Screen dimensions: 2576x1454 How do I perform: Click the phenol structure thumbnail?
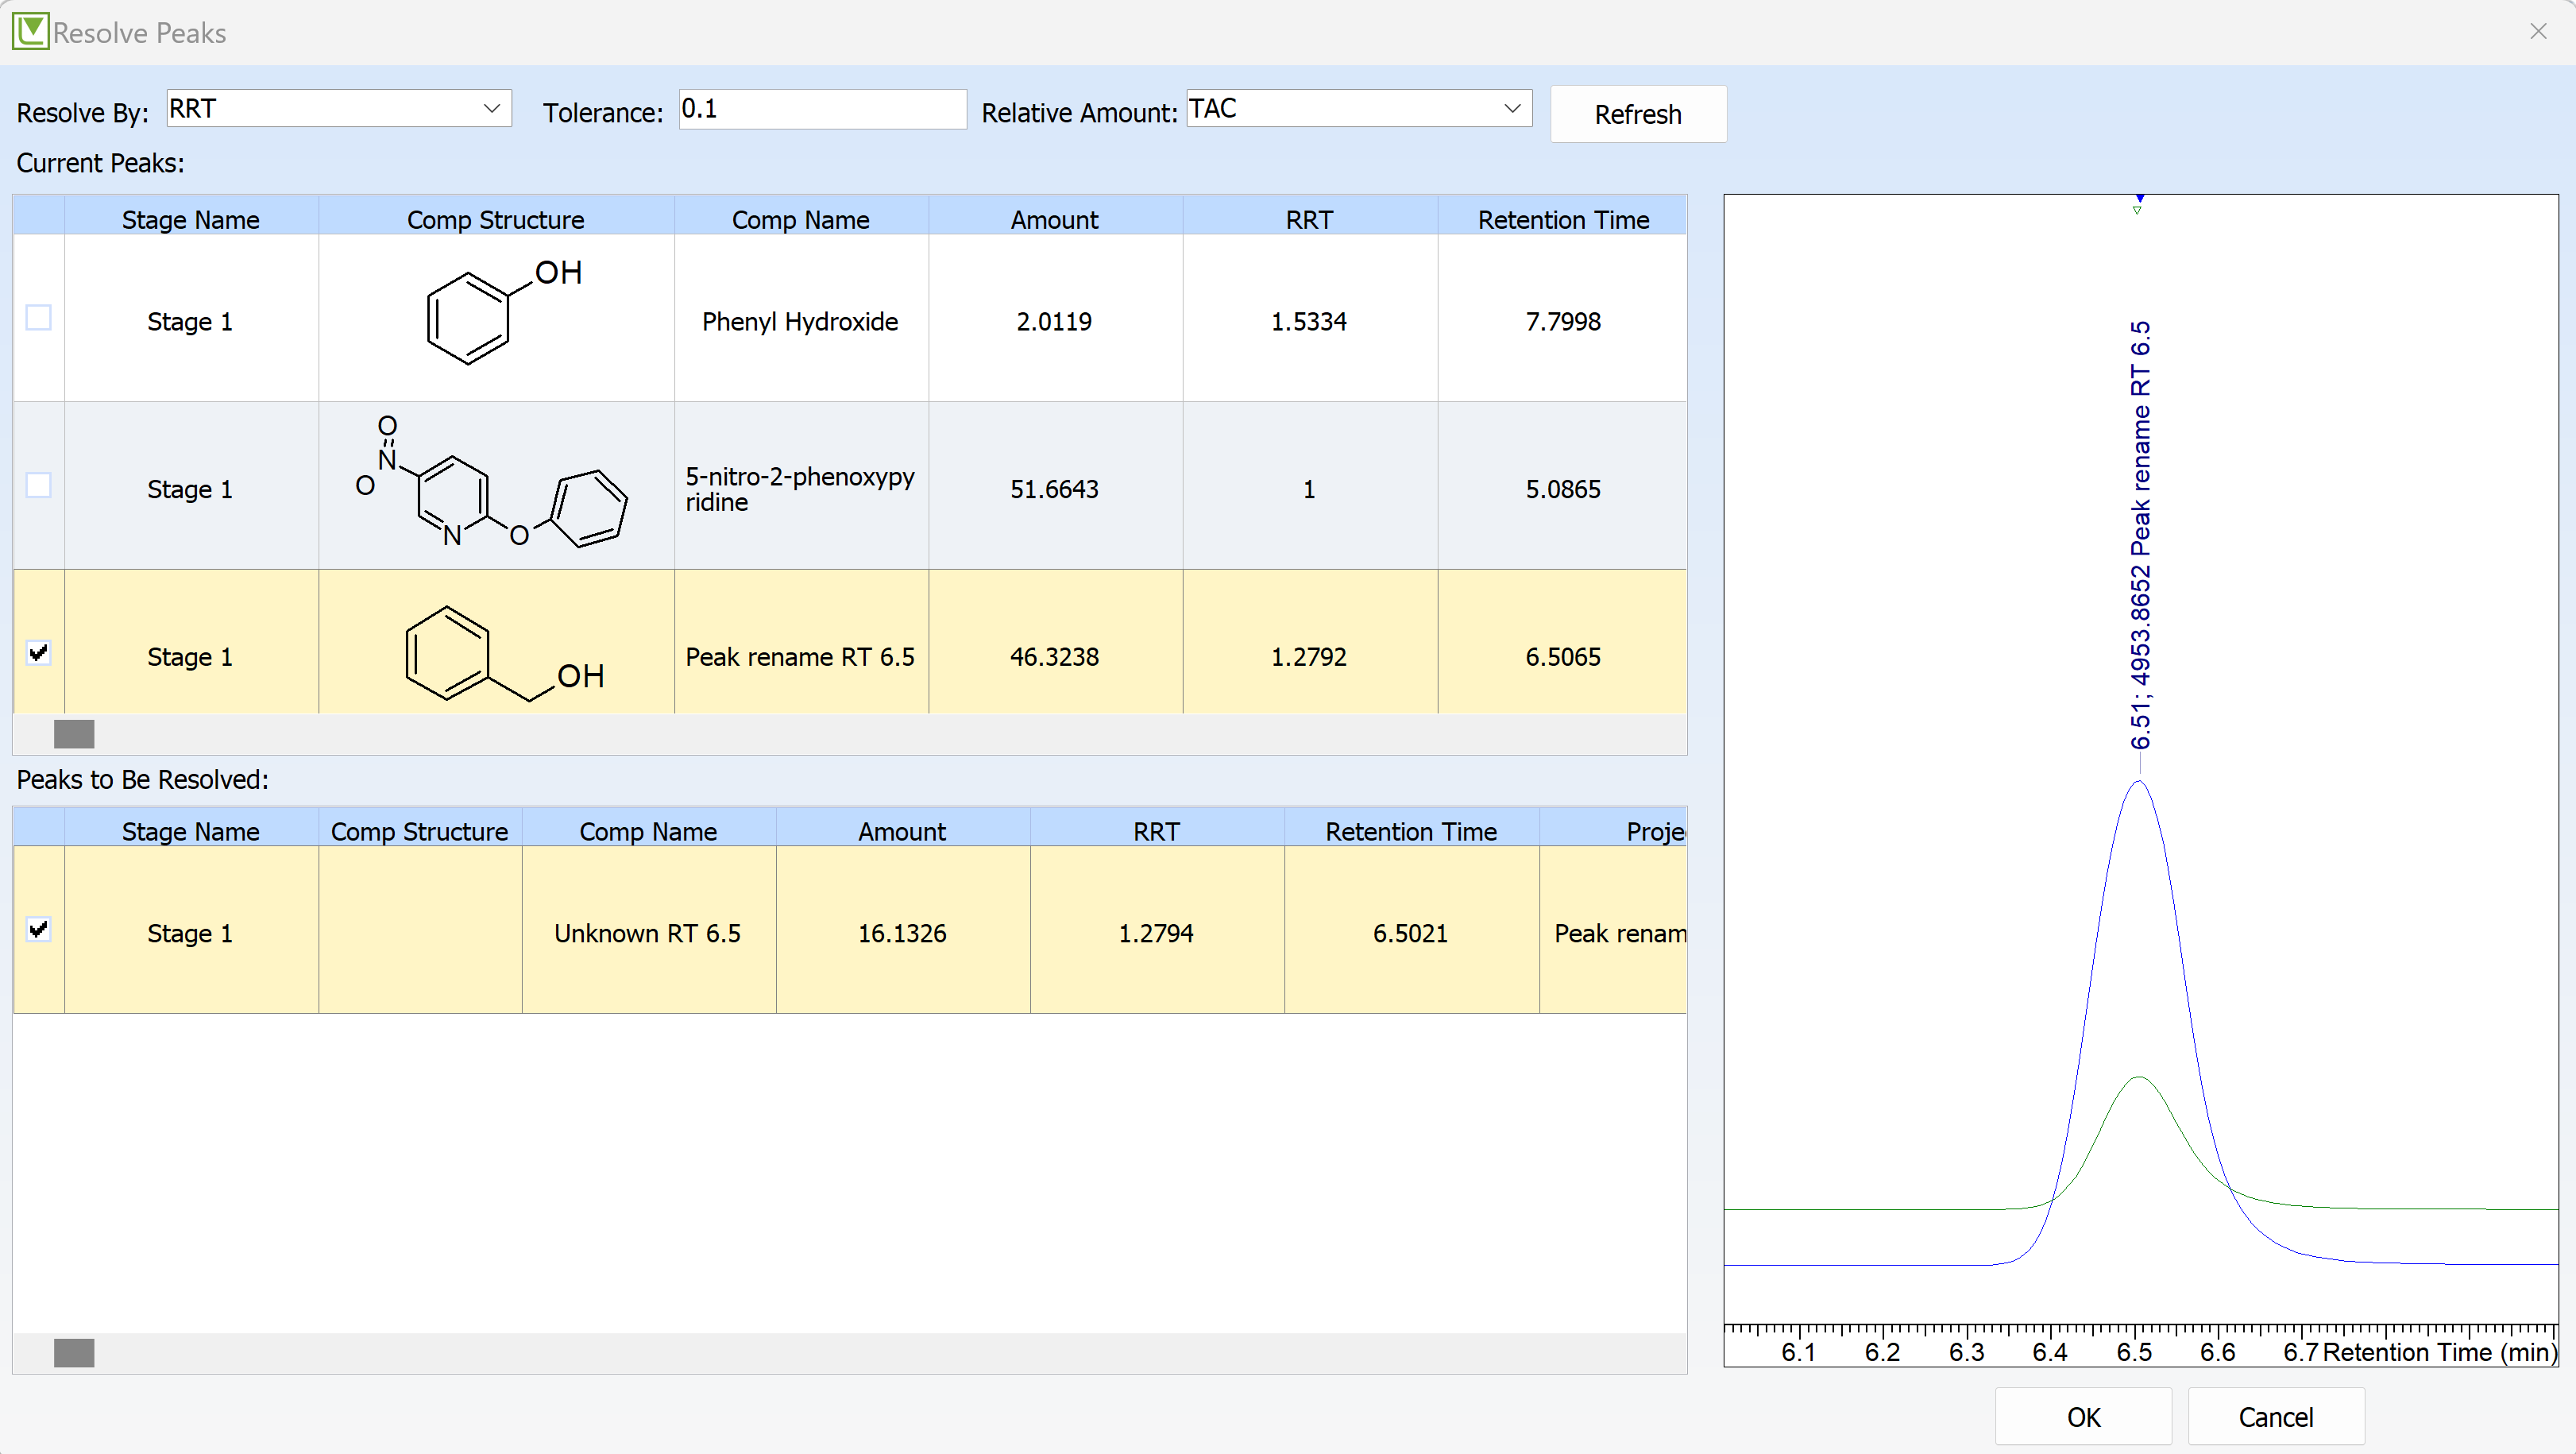(x=496, y=317)
